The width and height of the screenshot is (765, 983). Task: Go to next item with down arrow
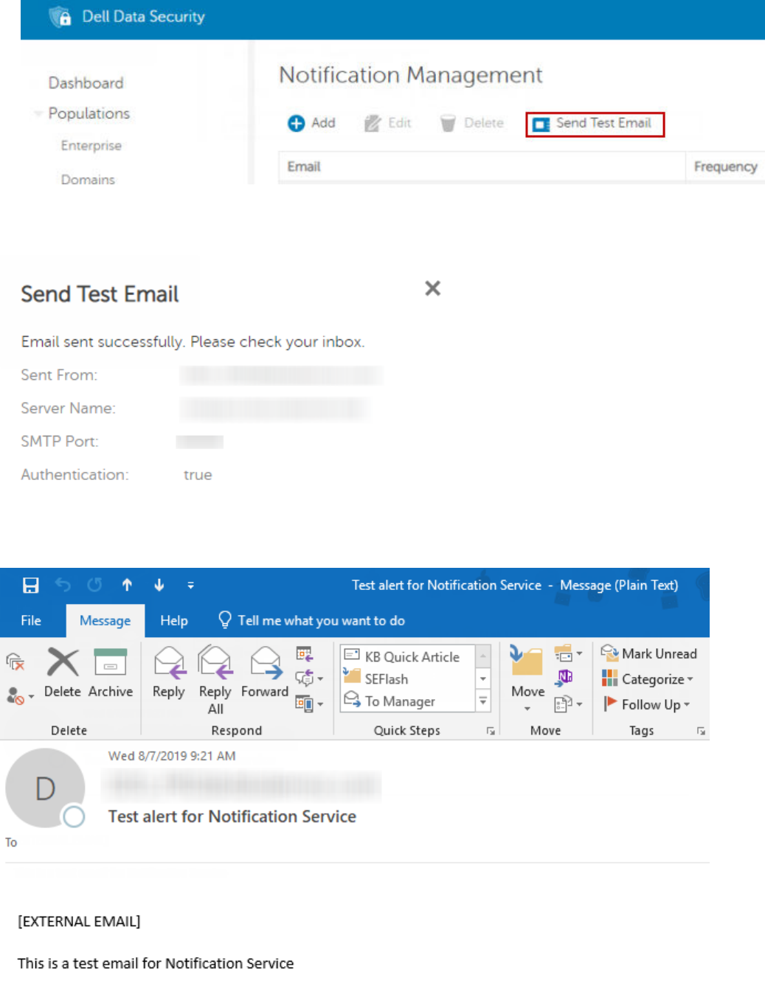coord(159,586)
